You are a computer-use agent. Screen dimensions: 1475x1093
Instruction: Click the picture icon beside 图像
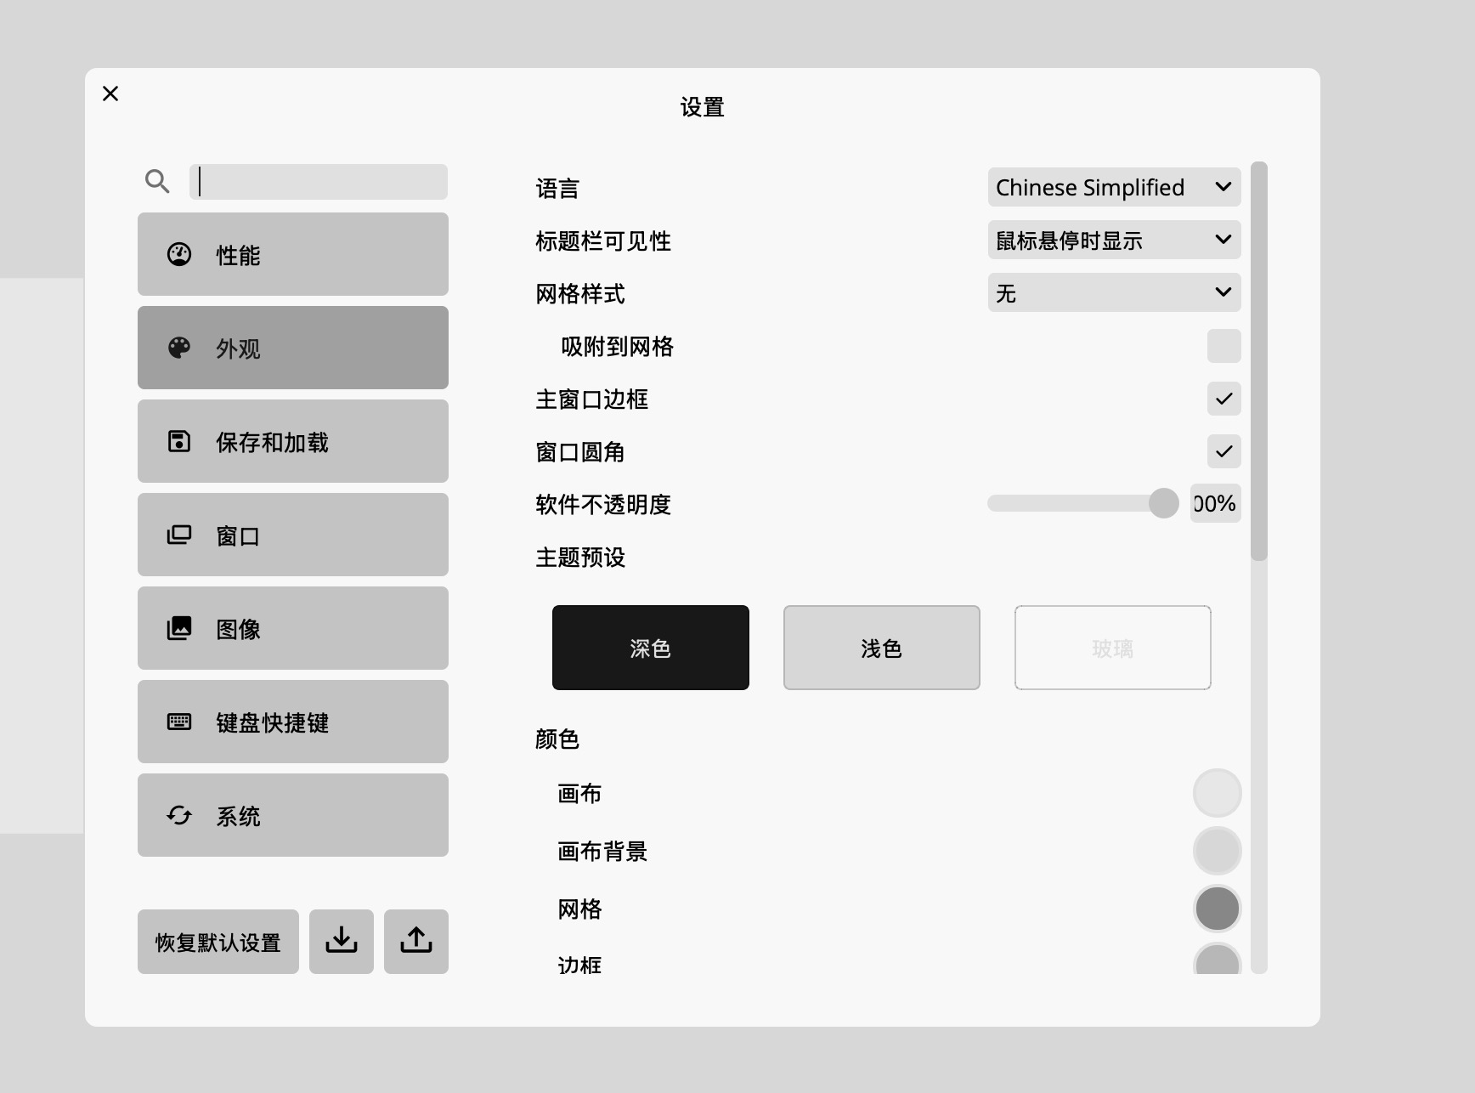(179, 629)
